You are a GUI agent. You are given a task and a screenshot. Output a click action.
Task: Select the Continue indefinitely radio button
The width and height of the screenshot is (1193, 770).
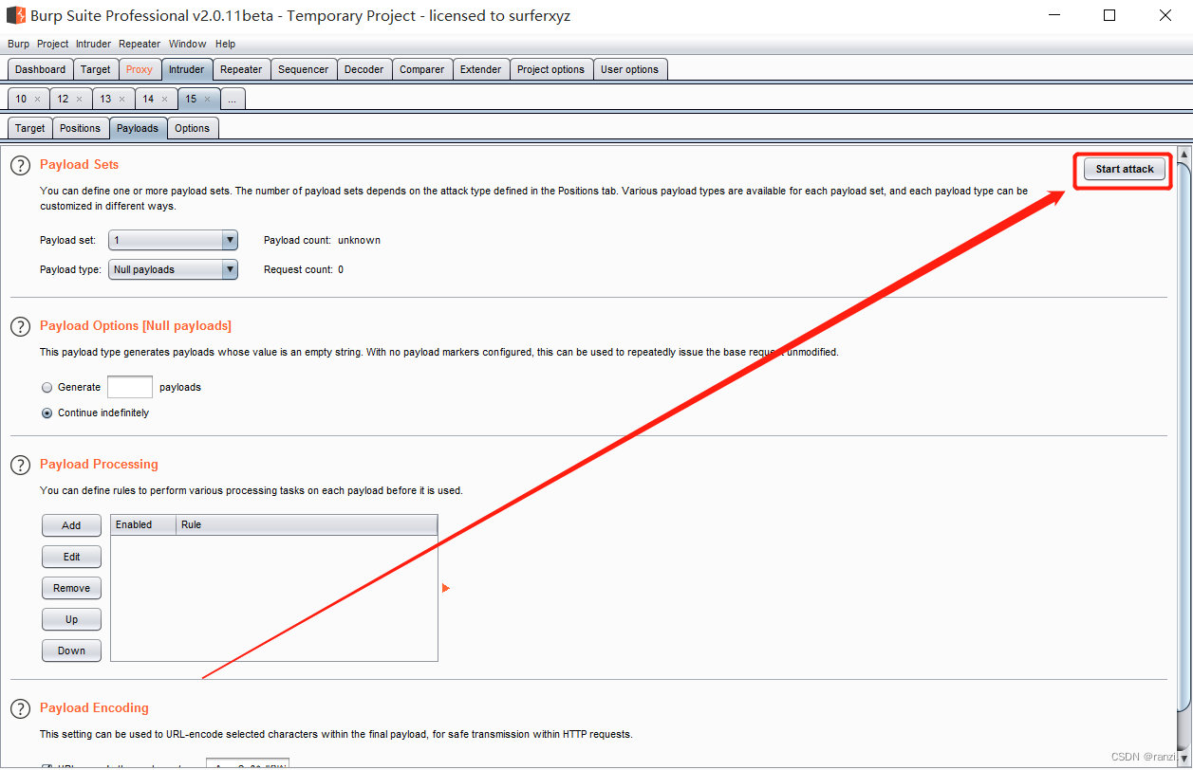coord(47,412)
